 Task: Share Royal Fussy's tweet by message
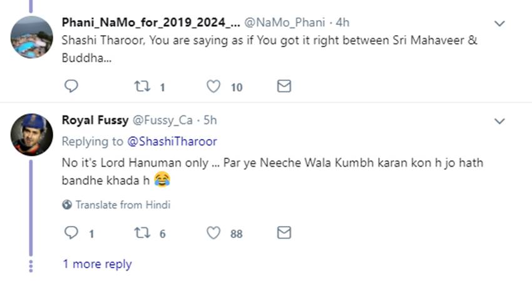click(x=284, y=233)
